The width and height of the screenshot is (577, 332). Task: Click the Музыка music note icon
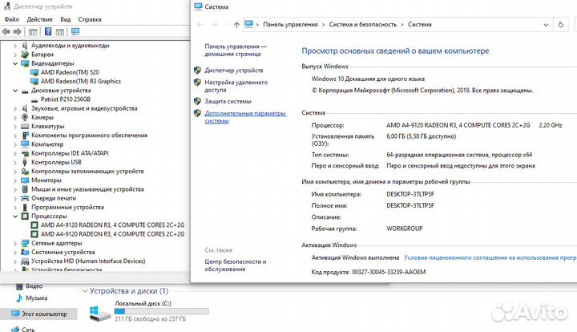click(19, 298)
